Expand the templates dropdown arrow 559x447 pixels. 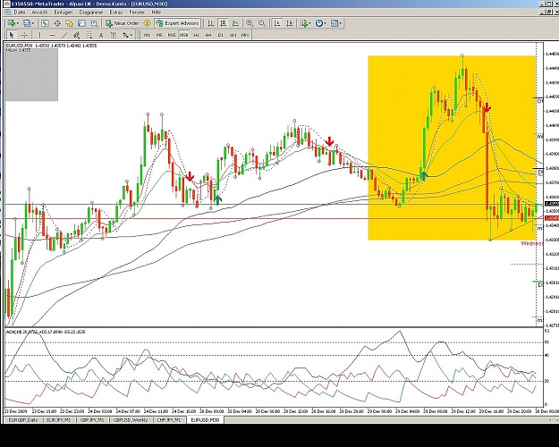[341, 23]
